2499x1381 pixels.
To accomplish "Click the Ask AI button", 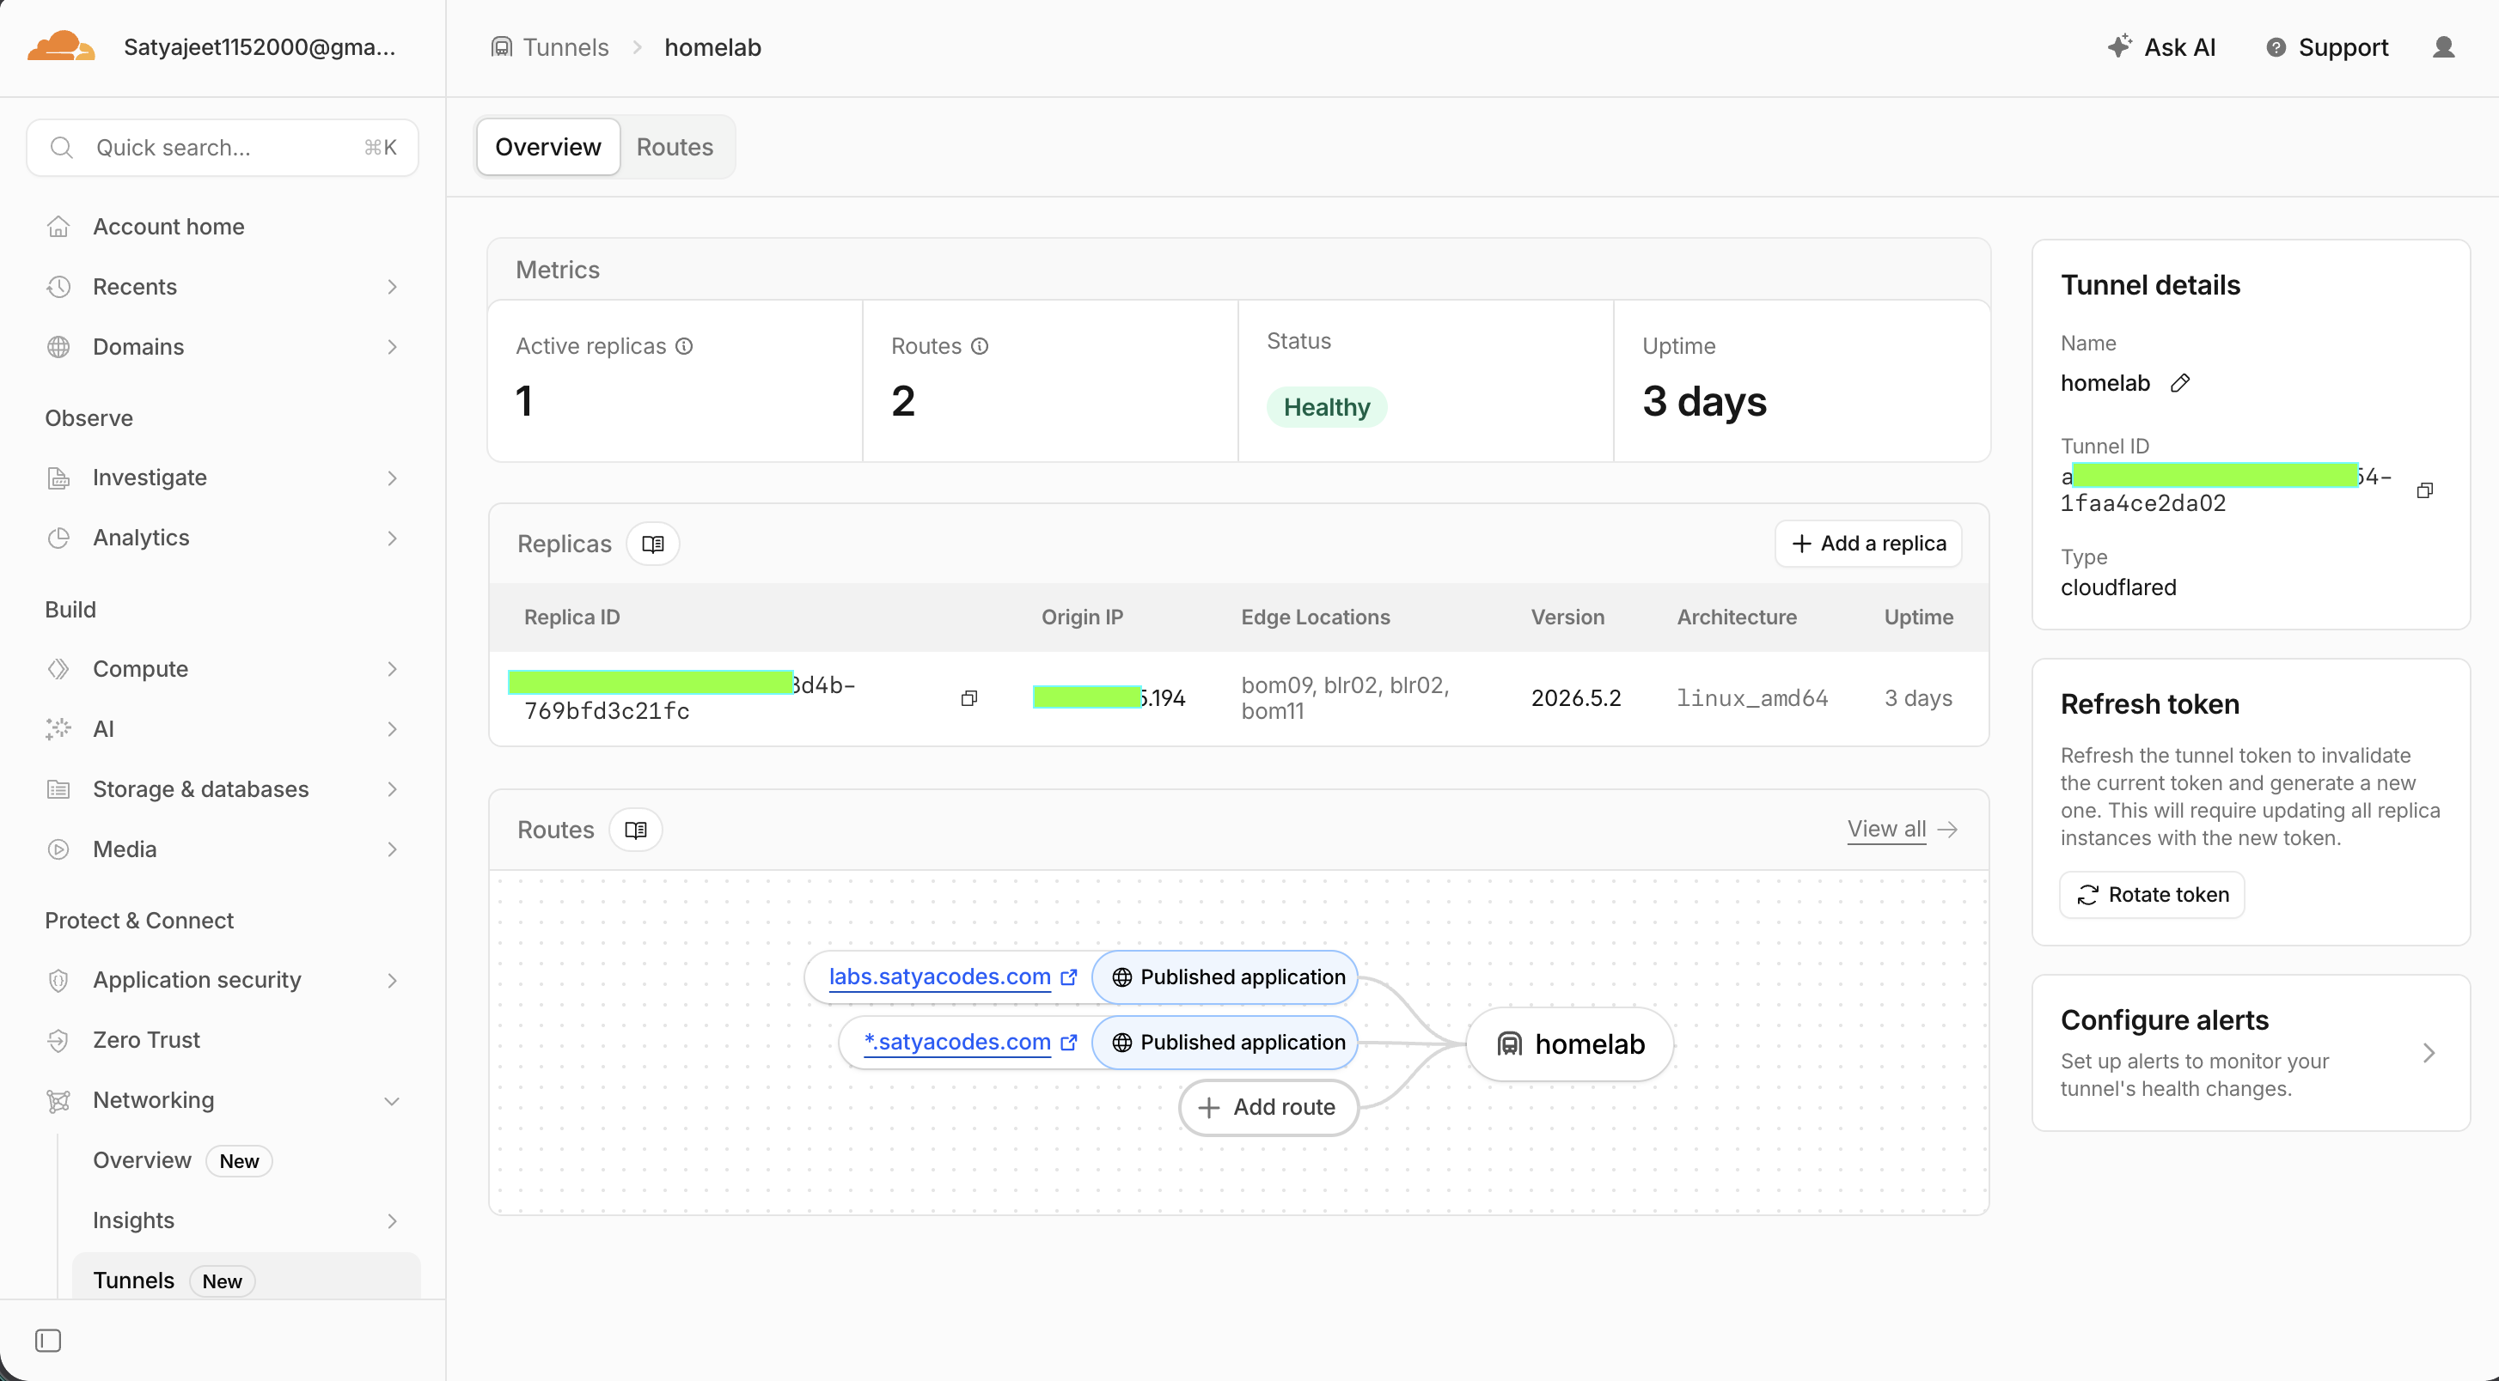I will (x=2161, y=47).
